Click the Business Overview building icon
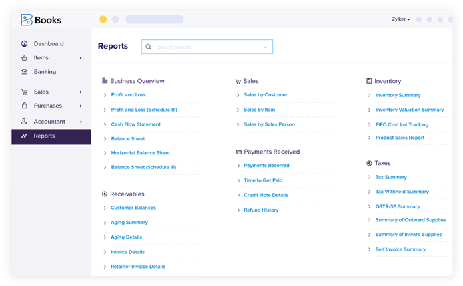The image size is (463, 286). [105, 80]
